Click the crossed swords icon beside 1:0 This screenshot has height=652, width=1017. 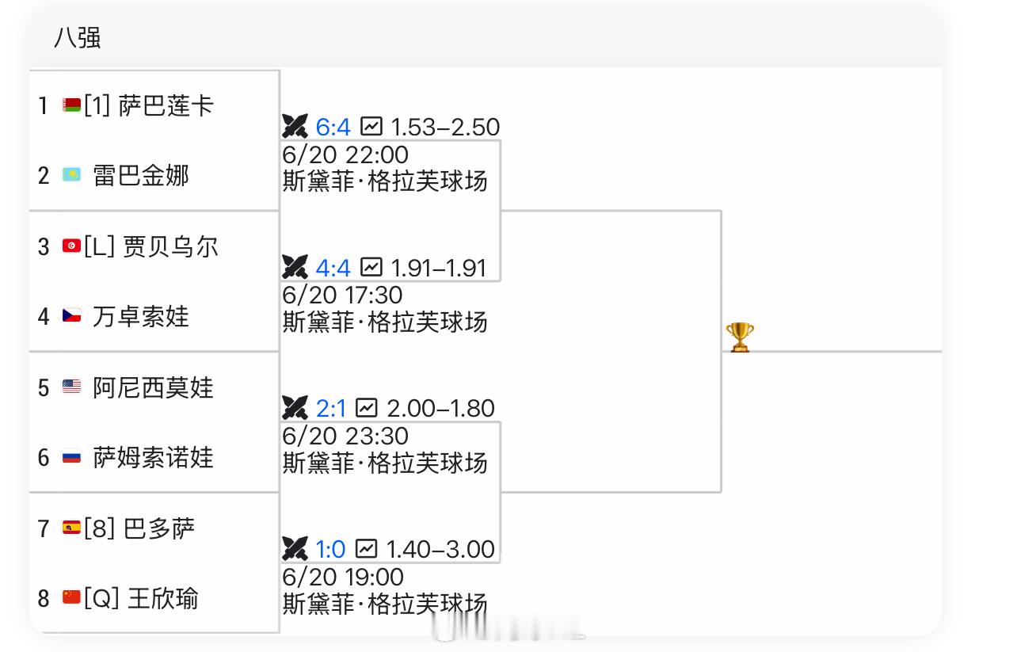pyautogui.click(x=295, y=548)
